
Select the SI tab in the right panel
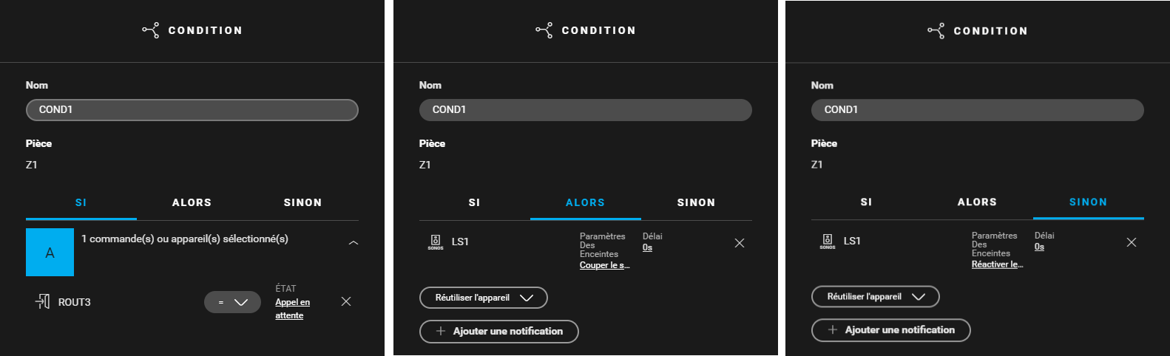pos(867,202)
